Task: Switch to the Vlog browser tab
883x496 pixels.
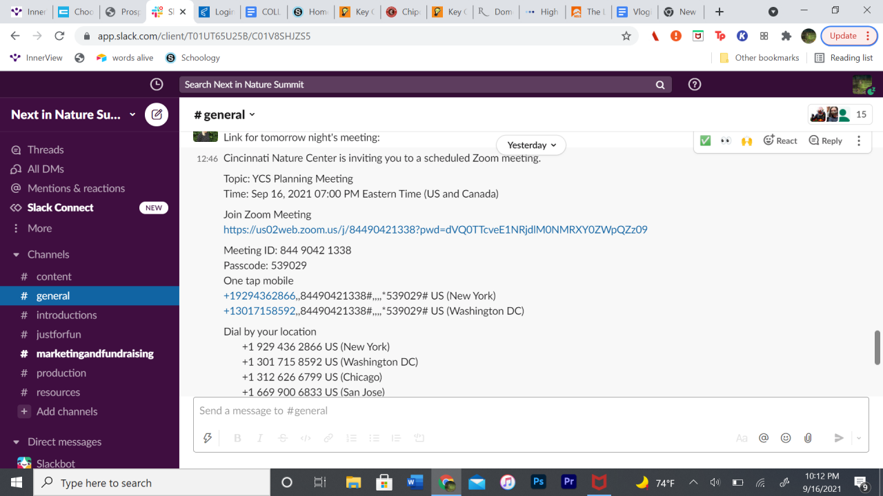Action: [x=633, y=12]
